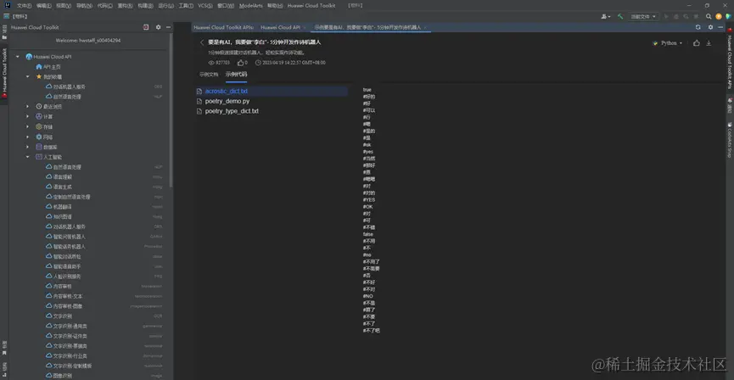Select 自然语言处理 under 我的收藏

click(x=66, y=97)
